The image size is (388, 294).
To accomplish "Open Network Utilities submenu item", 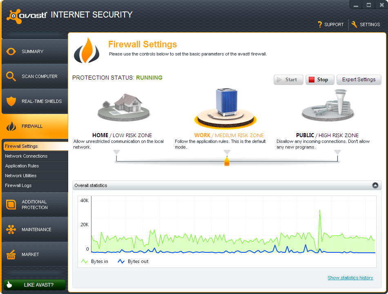I will point(36,176).
